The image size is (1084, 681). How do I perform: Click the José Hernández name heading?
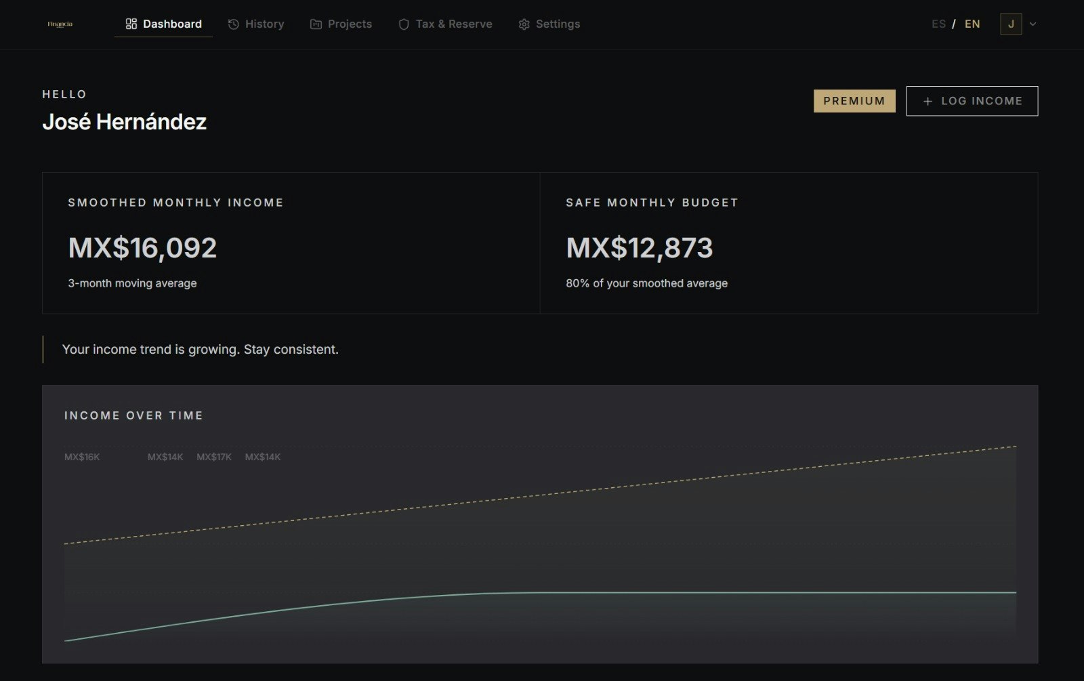click(x=125, y=122)
